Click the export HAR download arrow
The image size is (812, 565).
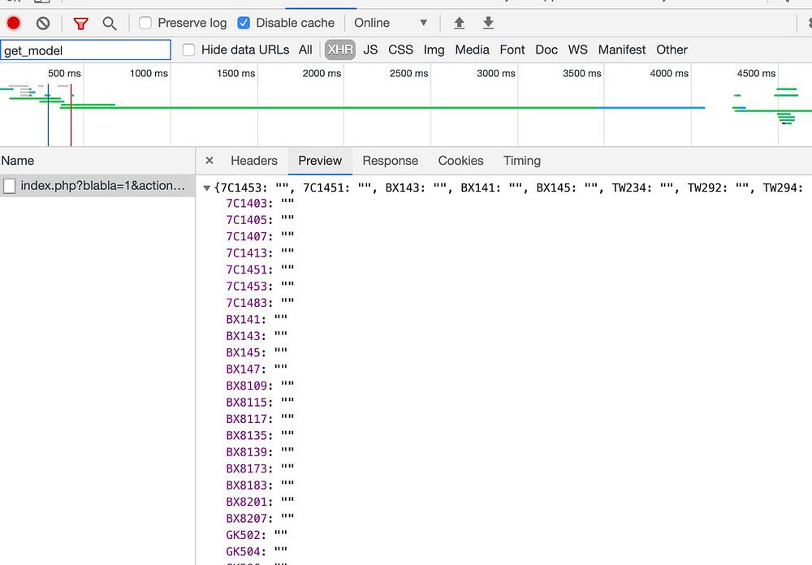pyautogui.click(x=488, y=23)
